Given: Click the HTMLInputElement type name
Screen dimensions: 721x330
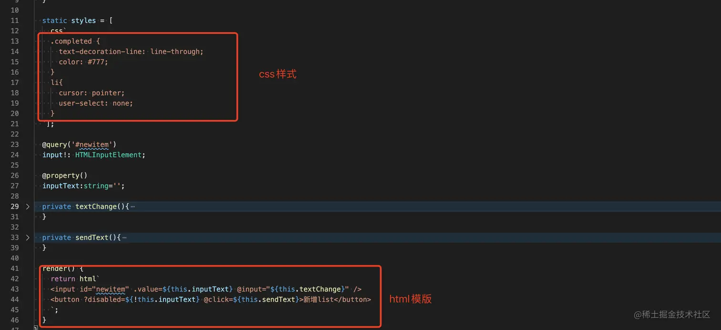Looking at the screenshot, I should pos(109,155).
